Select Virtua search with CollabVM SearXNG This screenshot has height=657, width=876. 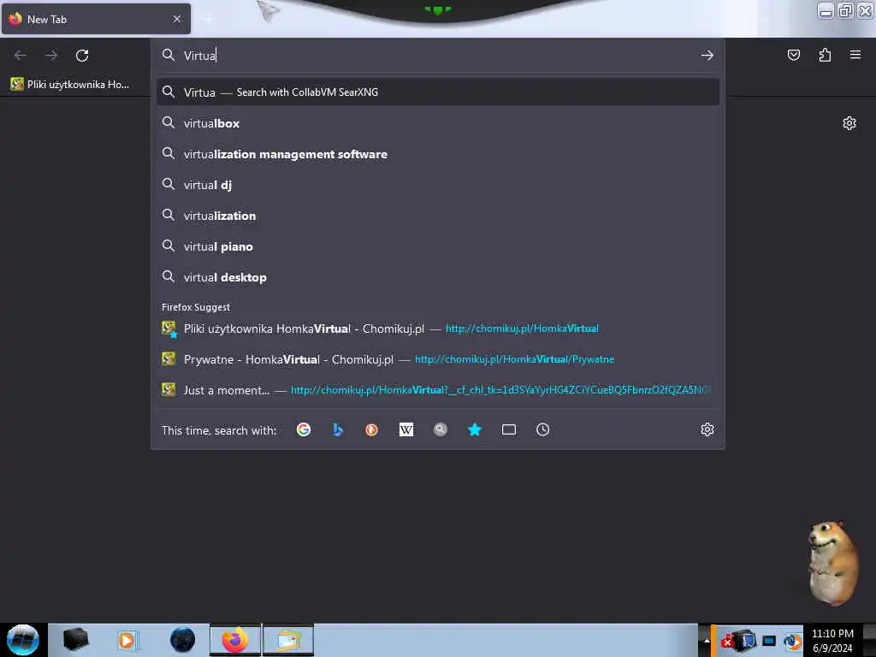click(x=437, y=92)
